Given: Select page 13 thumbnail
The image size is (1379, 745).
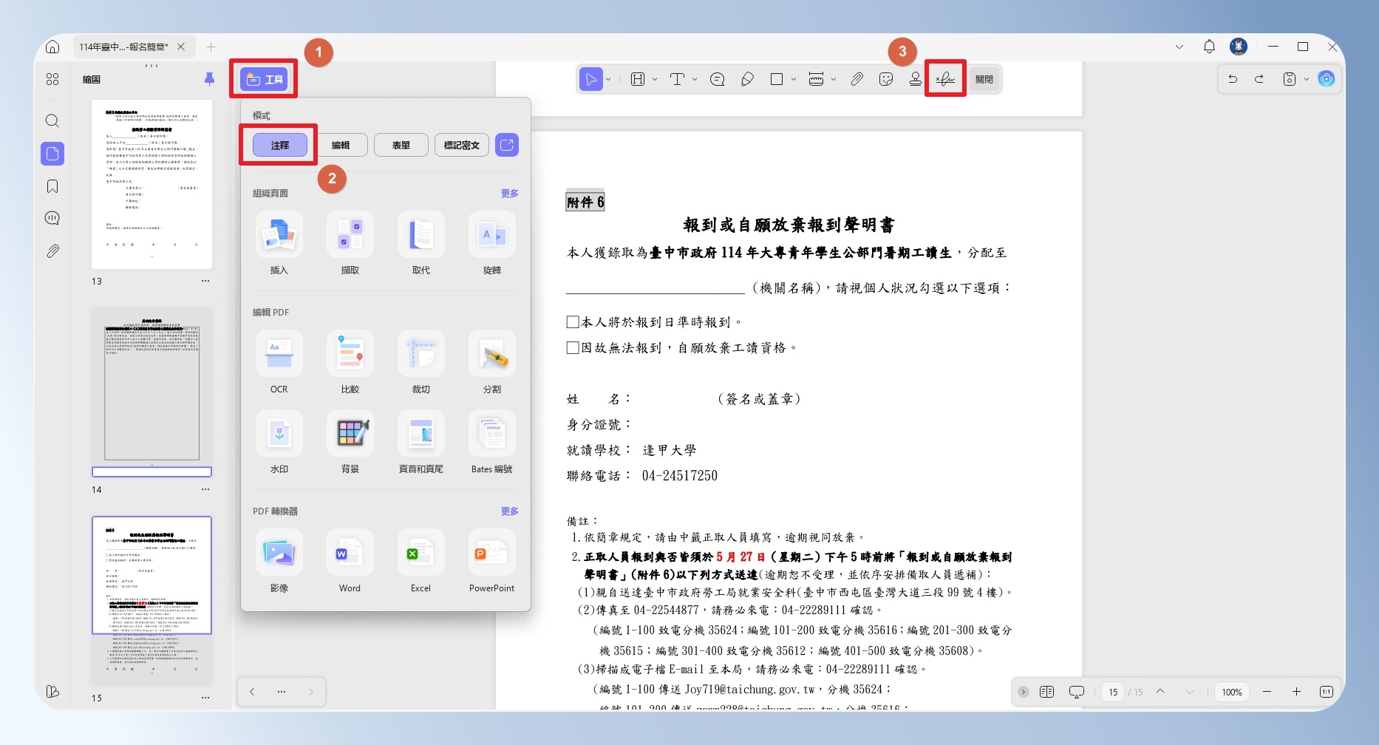Looking at the screenshot, I should tap(151, 184).
